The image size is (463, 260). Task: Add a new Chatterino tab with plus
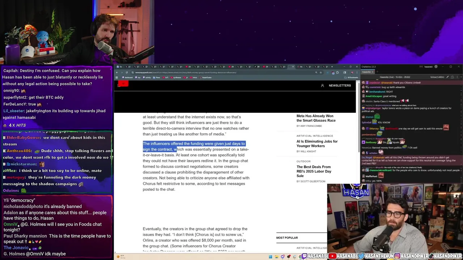click(x=377, y=72)
